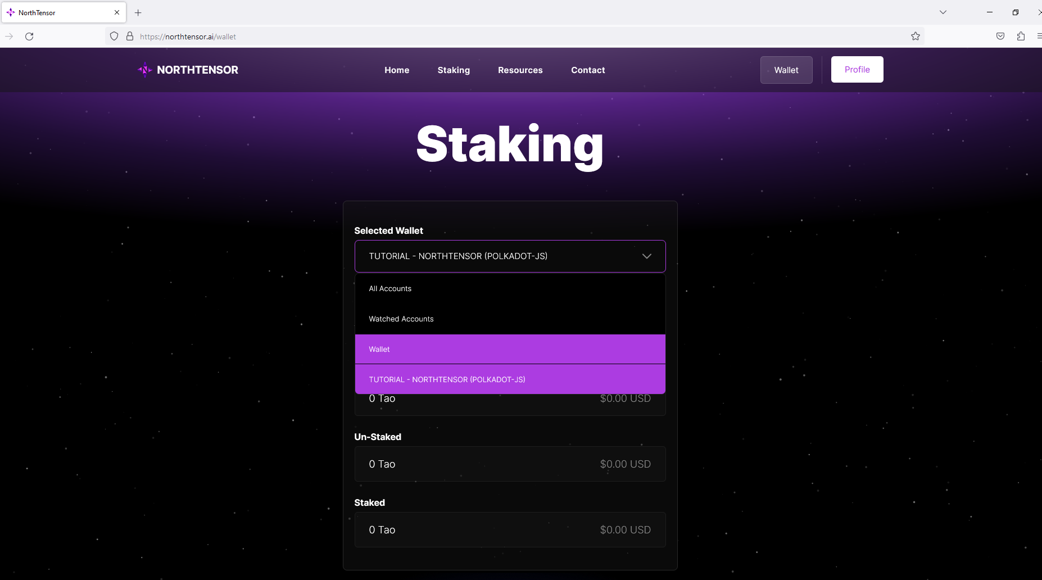Click the padlock site info icon
Image resolution: width=1042 pixels, height=580 pixels.
(x=130, y=37)
